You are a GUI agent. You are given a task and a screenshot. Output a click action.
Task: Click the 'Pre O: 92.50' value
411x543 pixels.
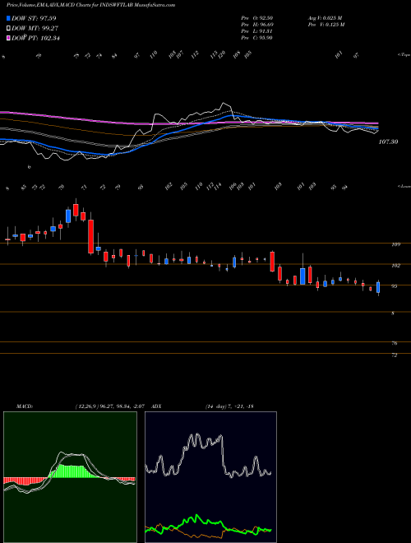(x=257, y=18)
